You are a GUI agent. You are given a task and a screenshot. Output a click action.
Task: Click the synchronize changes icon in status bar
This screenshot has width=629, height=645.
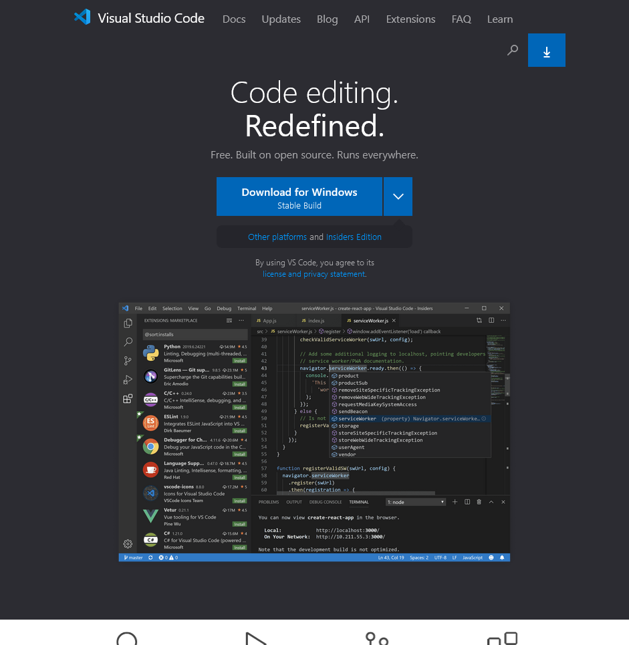tap(150, 558)
